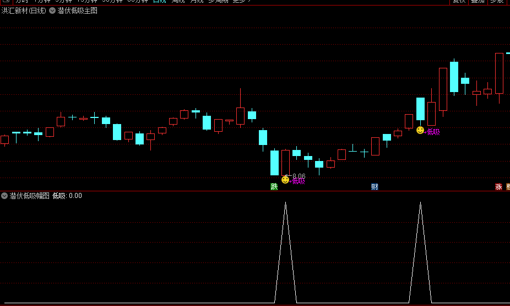
Task: Select the red 涨 event marker
Action: tap(498, 186)
